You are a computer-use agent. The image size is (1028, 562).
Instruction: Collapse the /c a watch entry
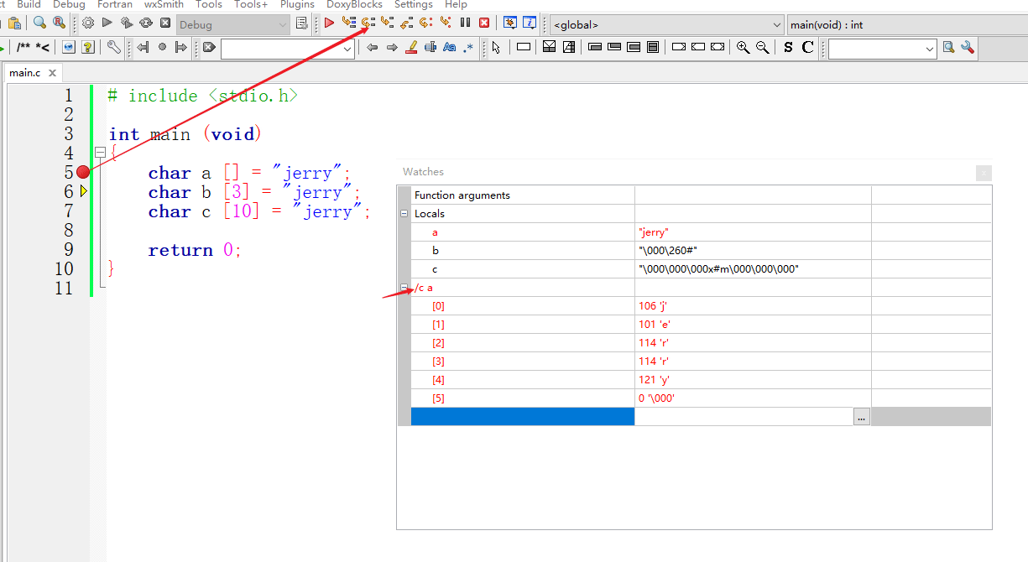[x=404, y=288]
